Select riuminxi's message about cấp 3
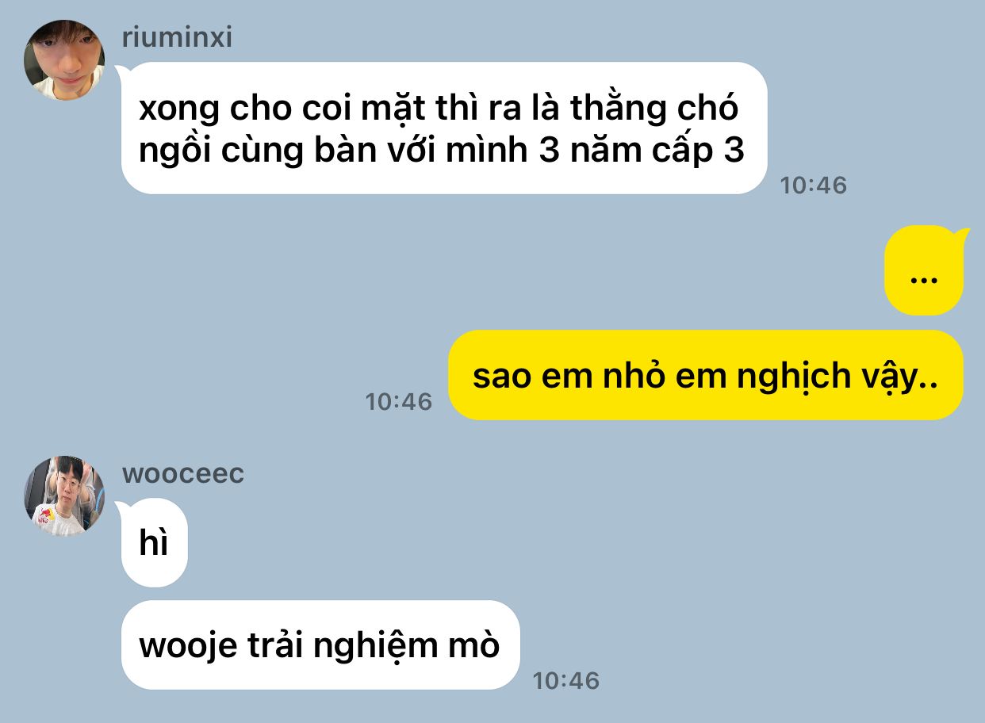This screenshot has width=985, height=723. [444, 128]
